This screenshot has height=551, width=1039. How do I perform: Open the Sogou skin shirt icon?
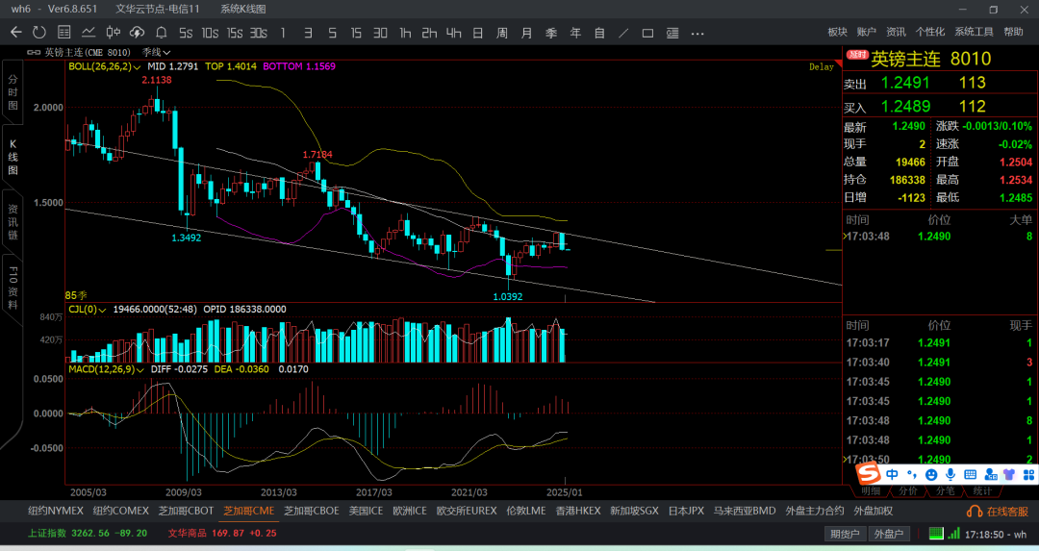point(1009,474)
